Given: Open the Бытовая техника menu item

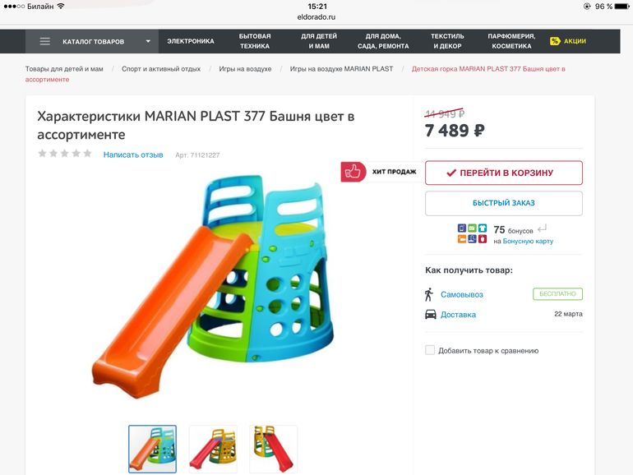Looking at the screenshot, I should click(x=255, y=41).
